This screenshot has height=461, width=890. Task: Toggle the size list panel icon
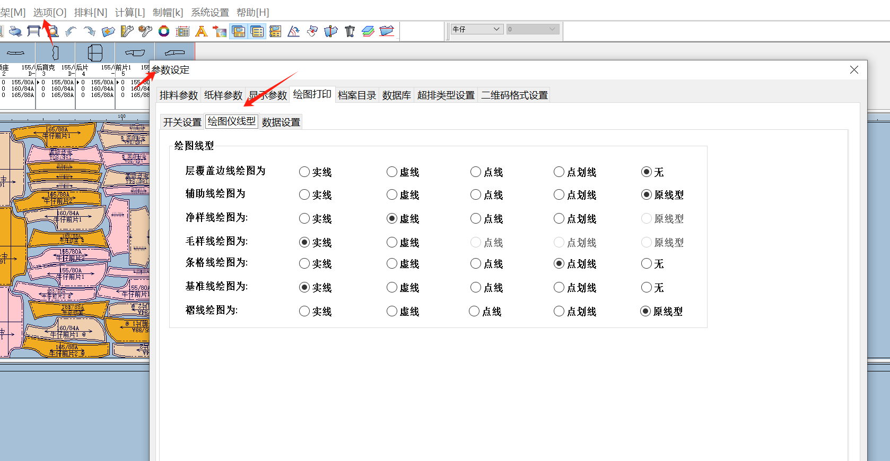point(257,32)
